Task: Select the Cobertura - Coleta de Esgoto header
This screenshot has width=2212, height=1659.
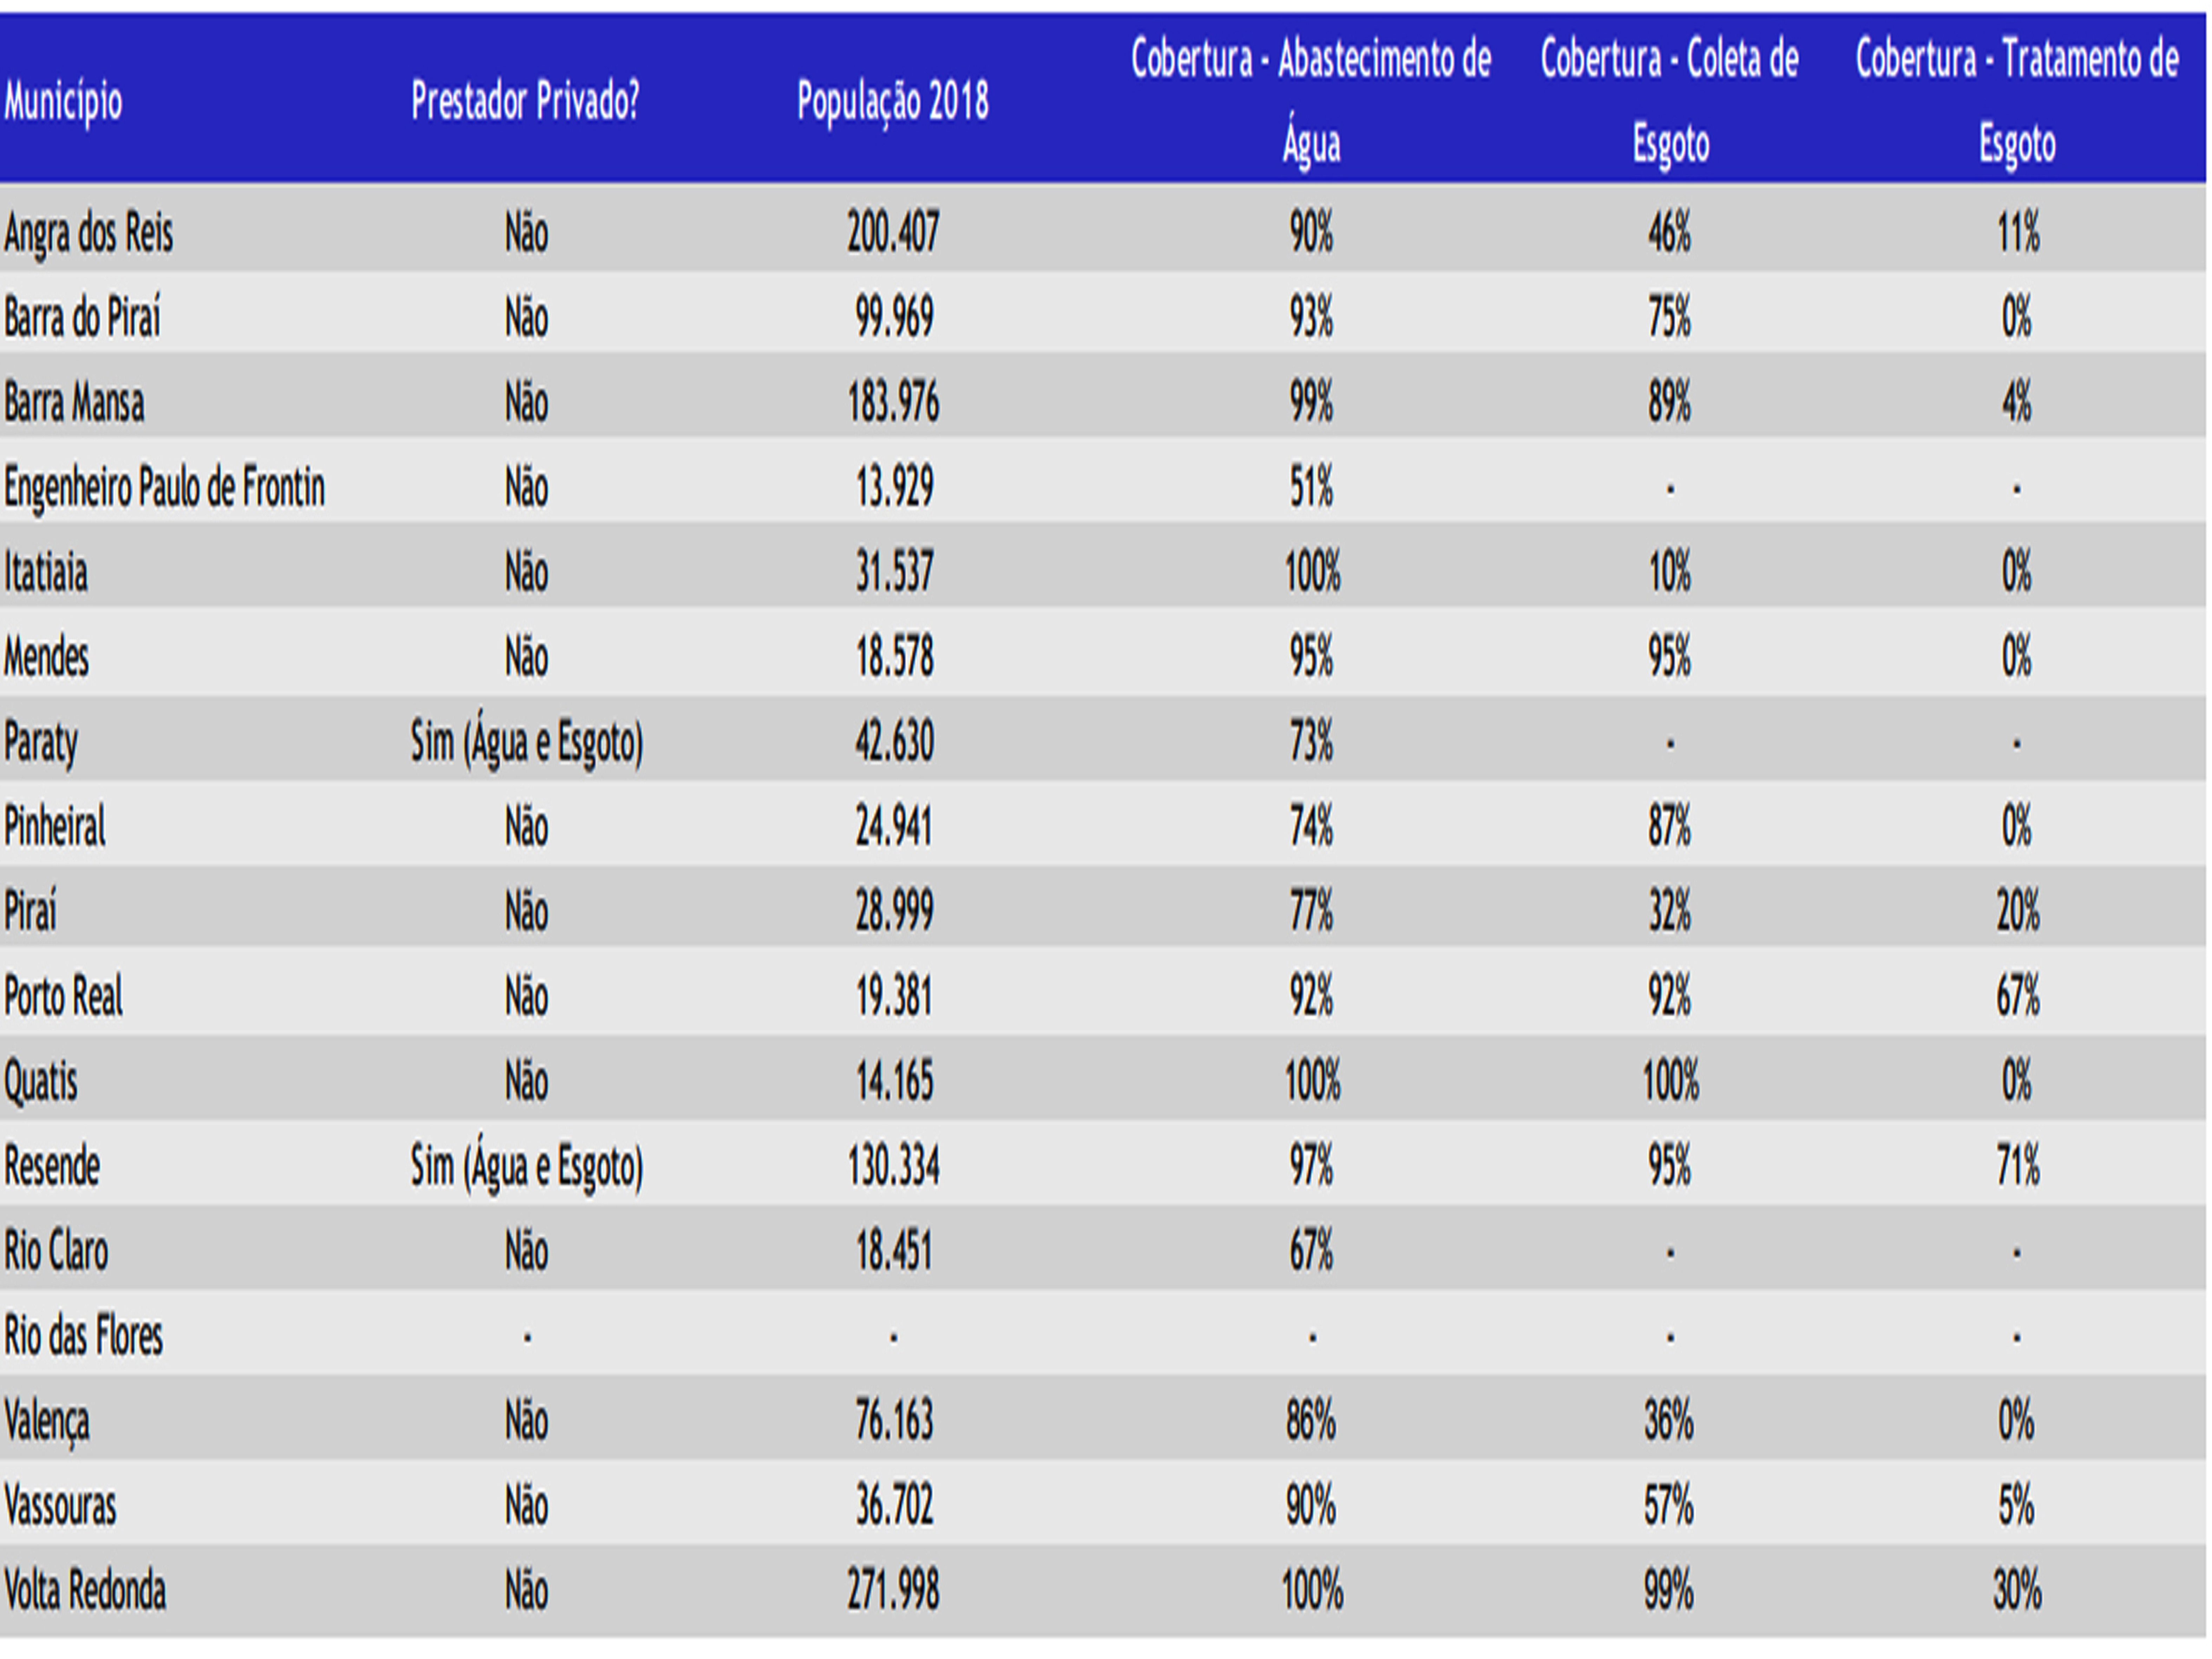Action: [x=1669, y=101]
